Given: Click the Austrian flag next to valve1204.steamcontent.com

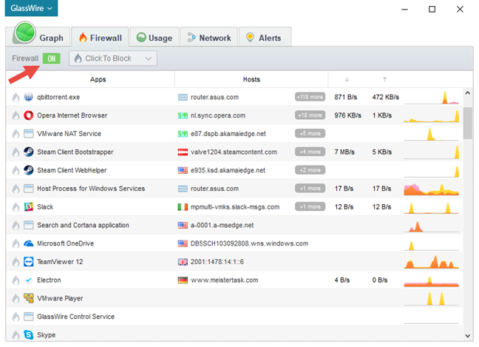Looking at the screenshot, I should 183,152.
